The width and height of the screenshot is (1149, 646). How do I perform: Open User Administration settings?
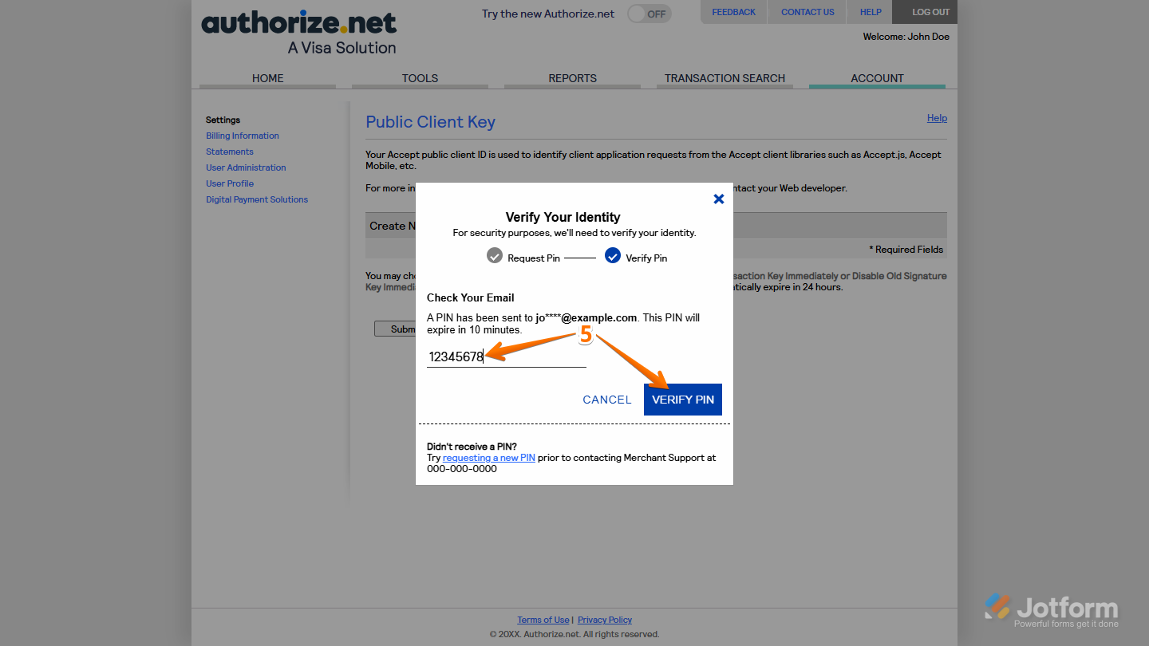pos(245,167)
